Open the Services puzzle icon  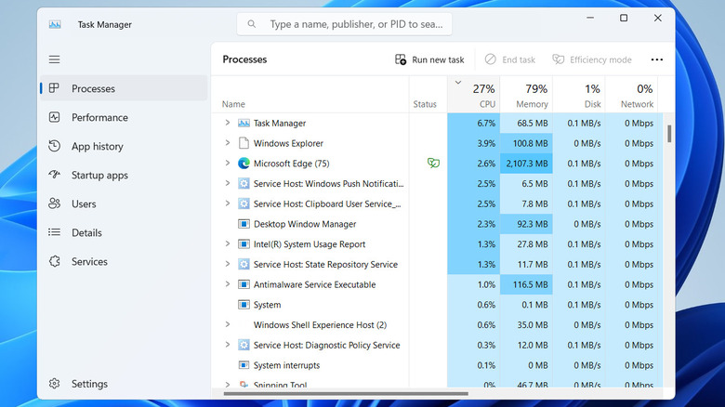[55, 262]
